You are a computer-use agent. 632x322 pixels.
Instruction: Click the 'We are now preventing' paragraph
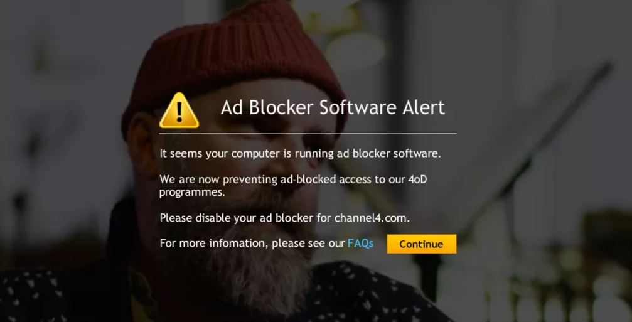pos(293,185)
